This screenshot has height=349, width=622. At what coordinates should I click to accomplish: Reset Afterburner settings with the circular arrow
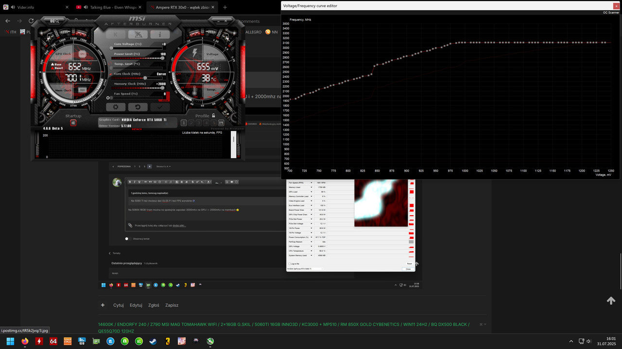coord(138,107)
